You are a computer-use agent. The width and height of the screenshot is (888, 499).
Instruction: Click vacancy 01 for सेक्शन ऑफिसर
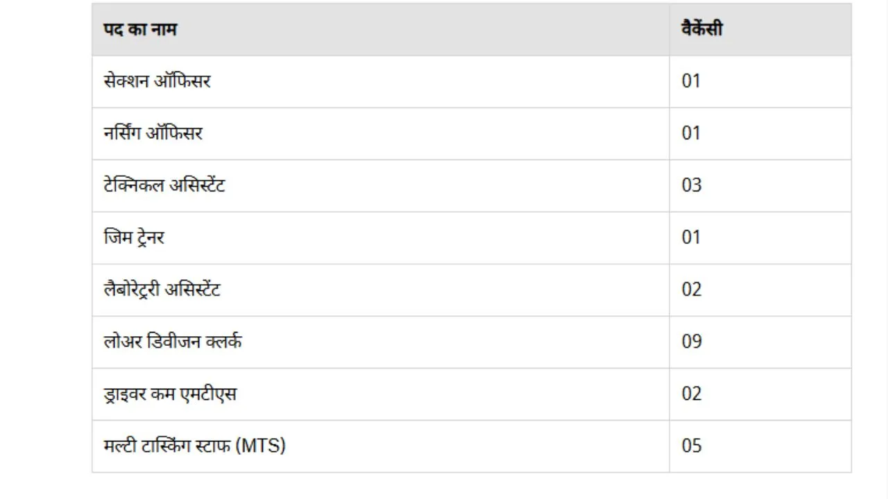coord(692,81)
